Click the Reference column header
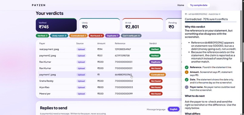 (120, 43)
